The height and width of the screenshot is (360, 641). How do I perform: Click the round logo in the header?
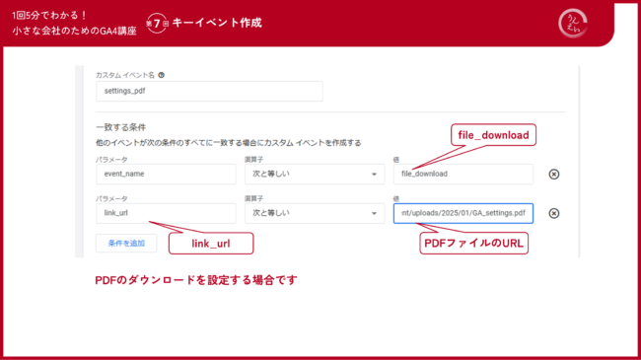coord(573,24)
